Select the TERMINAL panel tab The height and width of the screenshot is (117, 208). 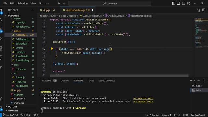click(x=78, y=81)
